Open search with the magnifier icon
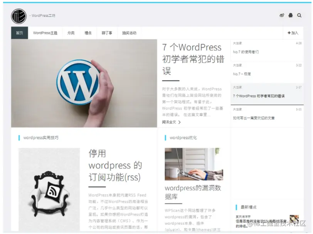 click(x=299, y=15)
